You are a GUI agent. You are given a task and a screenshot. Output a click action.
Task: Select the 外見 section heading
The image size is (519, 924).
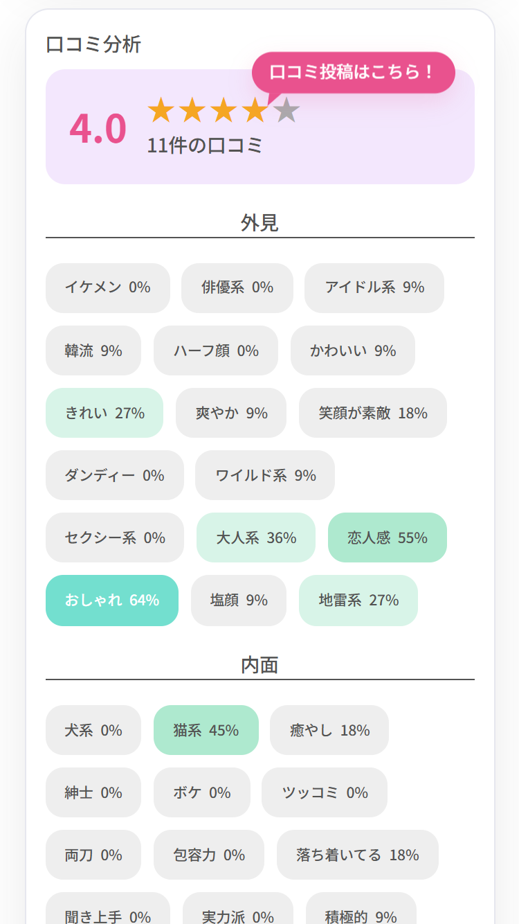click(259, 220)
